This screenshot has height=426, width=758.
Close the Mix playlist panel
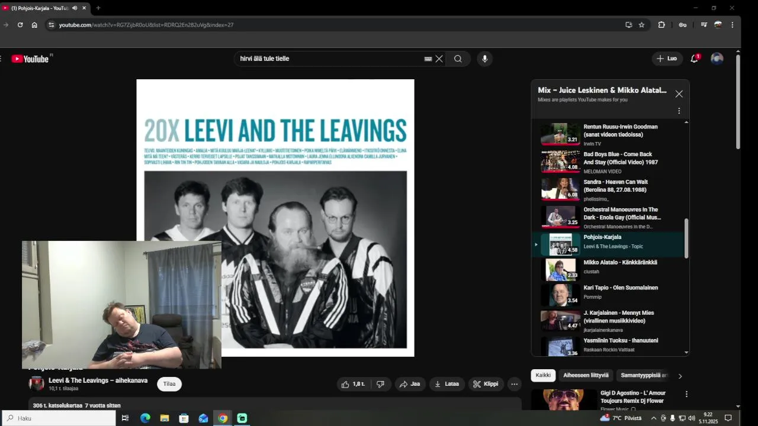[x=679, y=94]
